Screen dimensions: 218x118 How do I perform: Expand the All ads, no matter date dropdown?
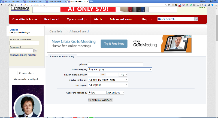pos(108,80)
